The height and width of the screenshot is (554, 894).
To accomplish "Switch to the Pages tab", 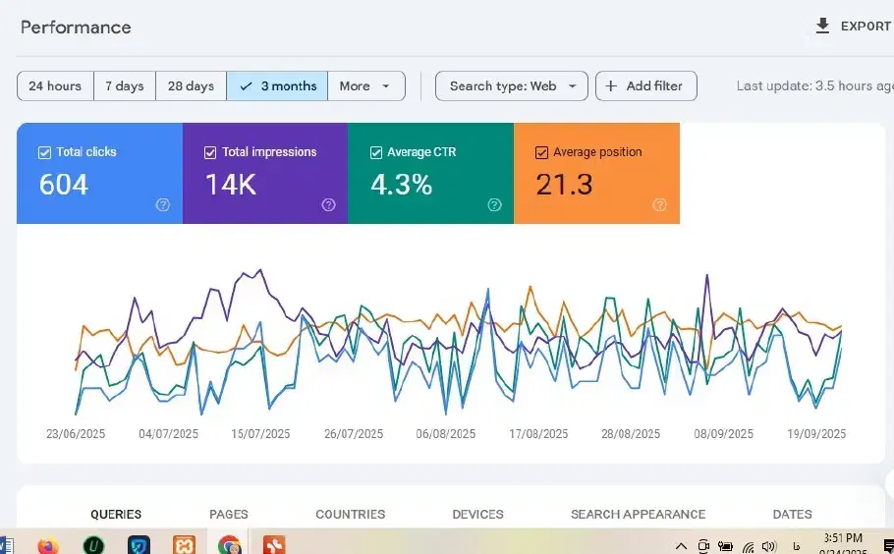I will 229,514.
